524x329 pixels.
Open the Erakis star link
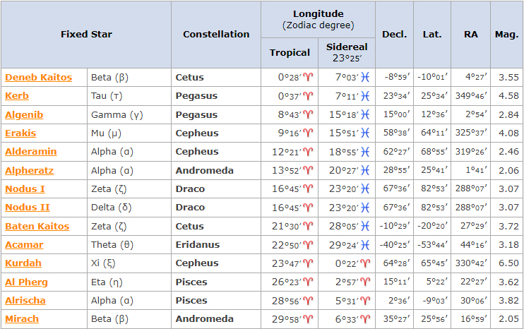20,133
